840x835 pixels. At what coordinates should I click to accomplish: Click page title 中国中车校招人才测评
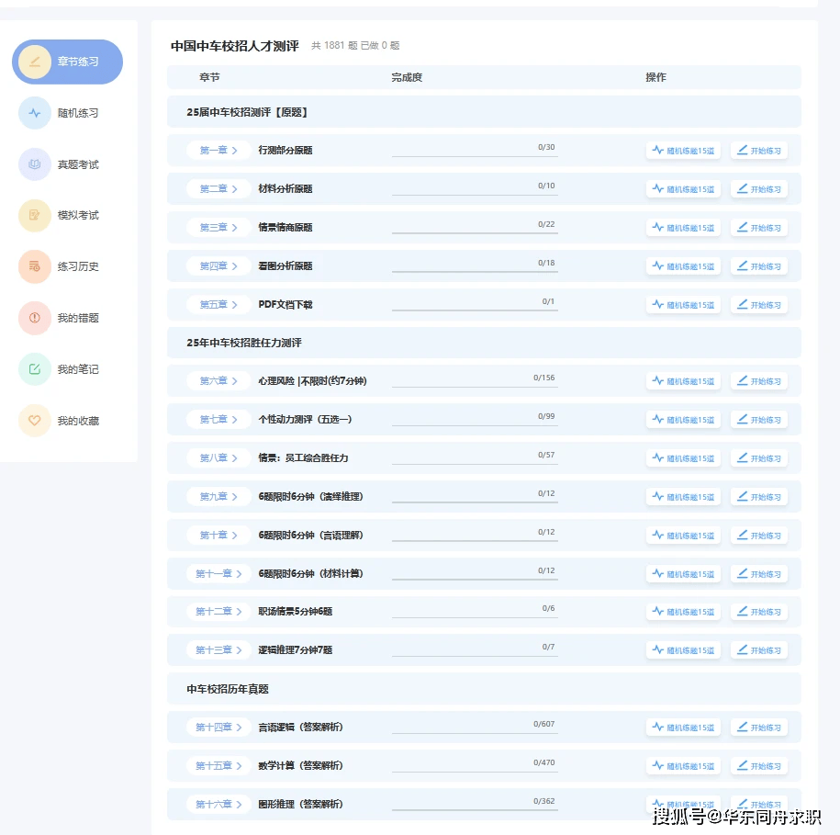[x=235, y=46]
